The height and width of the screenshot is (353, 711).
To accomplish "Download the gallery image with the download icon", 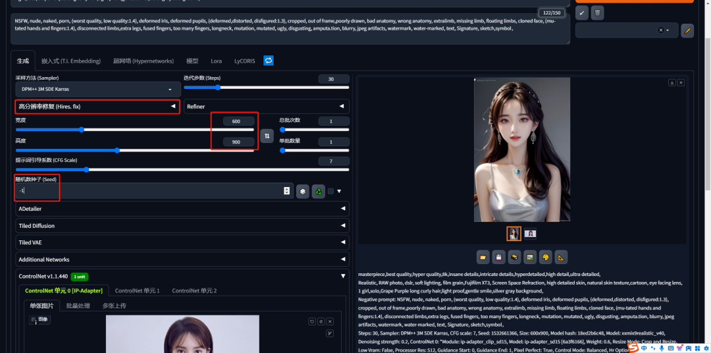I will click(x=672, y=82).
